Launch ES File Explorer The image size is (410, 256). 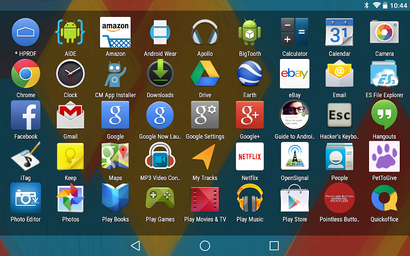coord(384,73)
